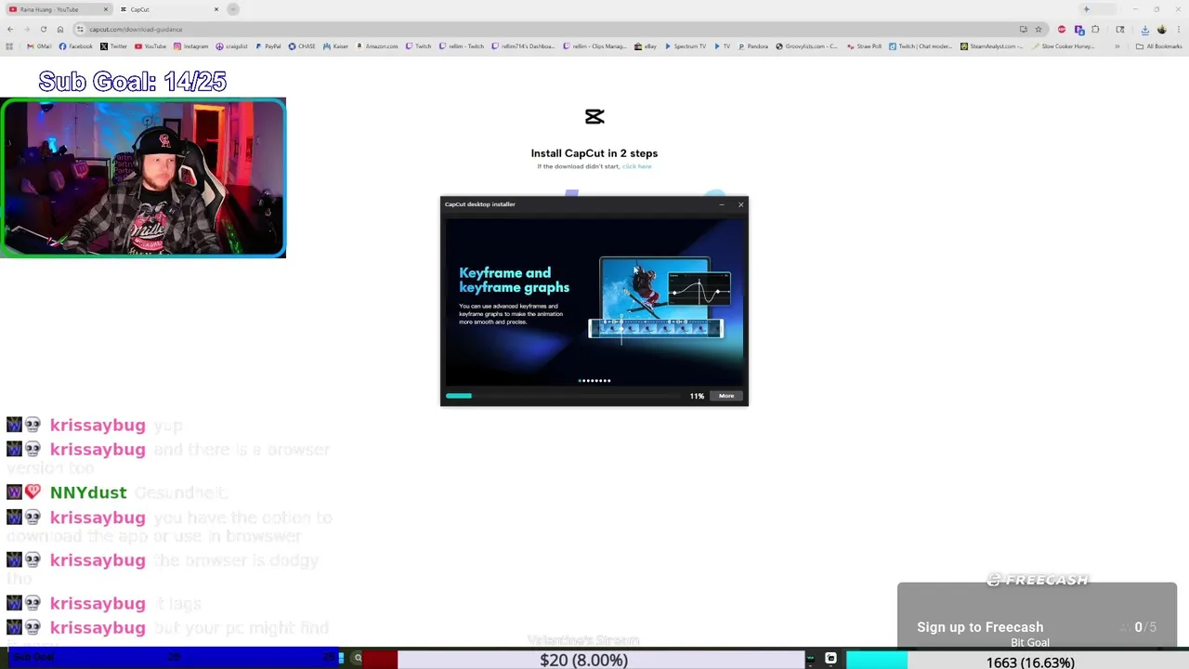This screenshot has height=669, width=1189.
Task: Open the craigslist bookmark
Action: point(231,46)
